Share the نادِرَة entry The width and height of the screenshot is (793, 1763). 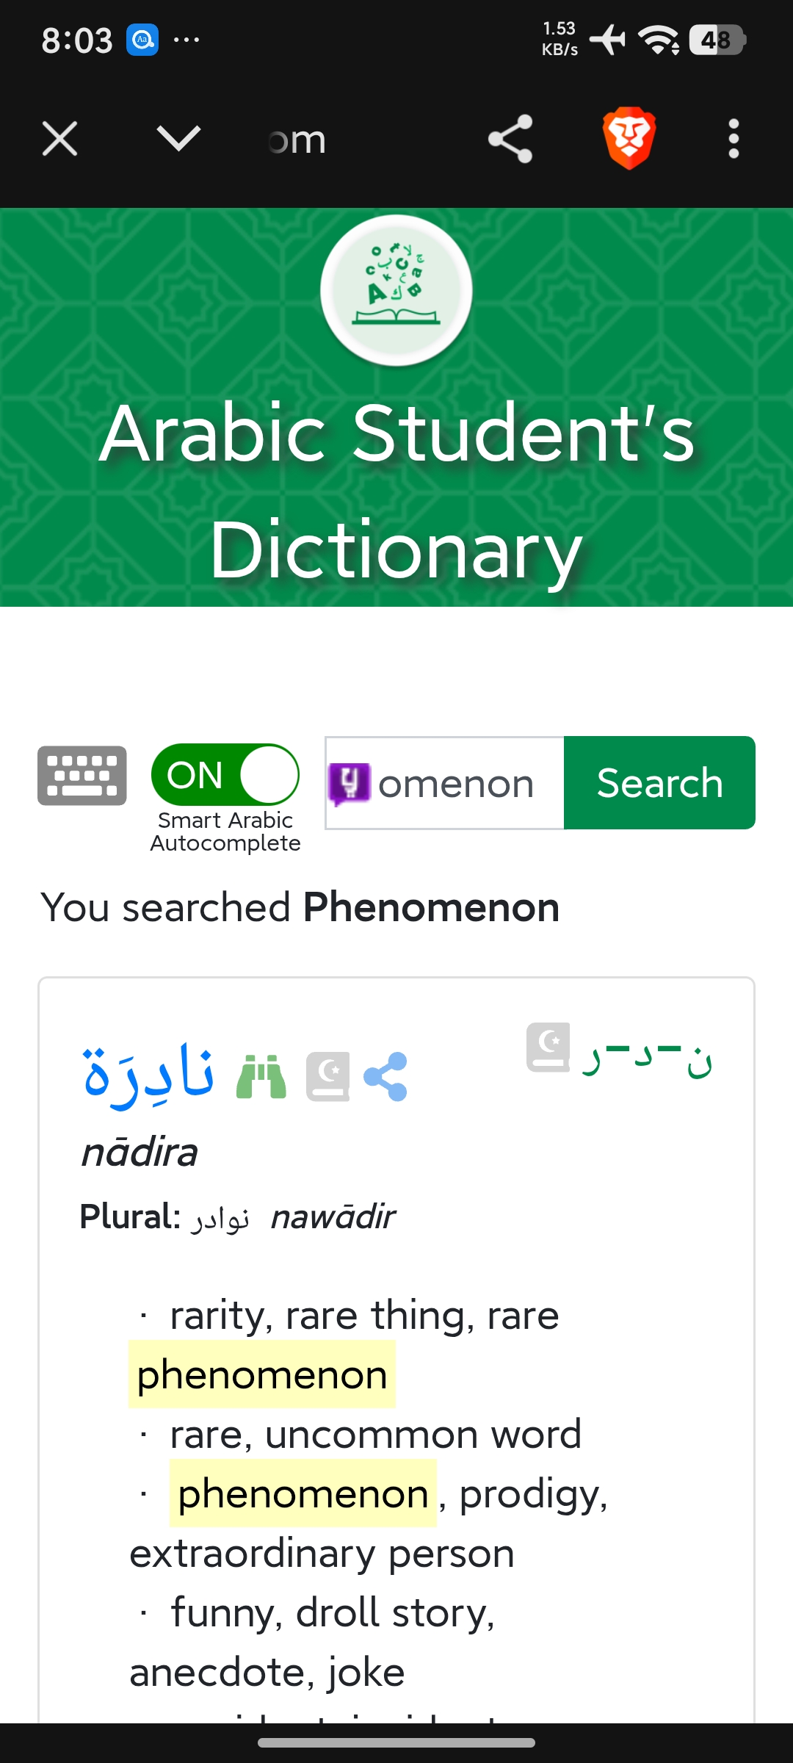(385, 1077)
